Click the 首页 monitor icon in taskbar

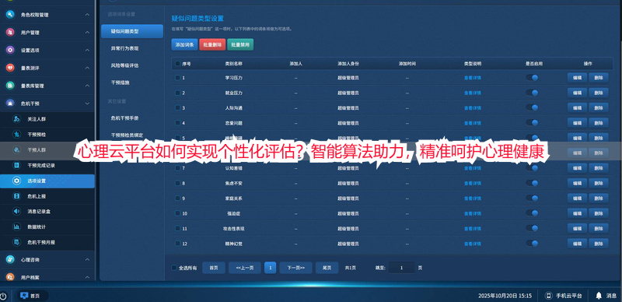[24, 296]
